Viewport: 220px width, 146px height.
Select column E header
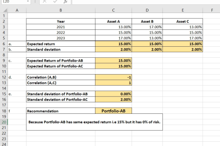(183, 10)
